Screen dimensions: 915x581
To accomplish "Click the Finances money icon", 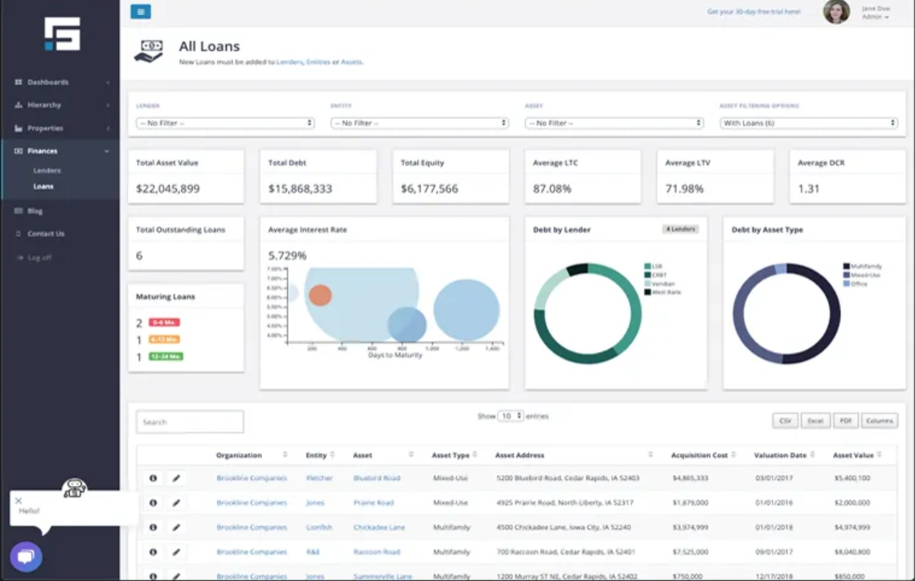I will (x=18, y=151).
